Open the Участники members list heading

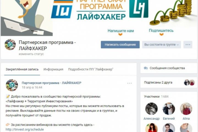pyautogui.click(x=156, y=97)
